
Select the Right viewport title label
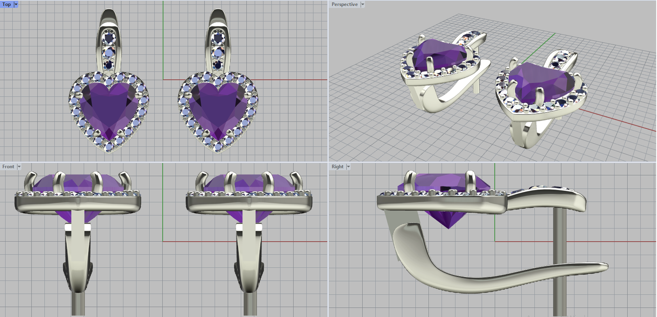tap(337, 167)
